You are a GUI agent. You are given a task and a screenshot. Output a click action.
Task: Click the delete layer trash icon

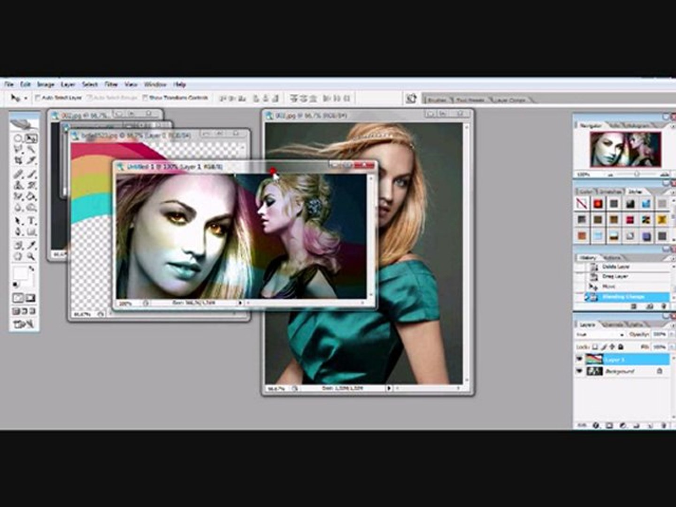click(664, 425)
